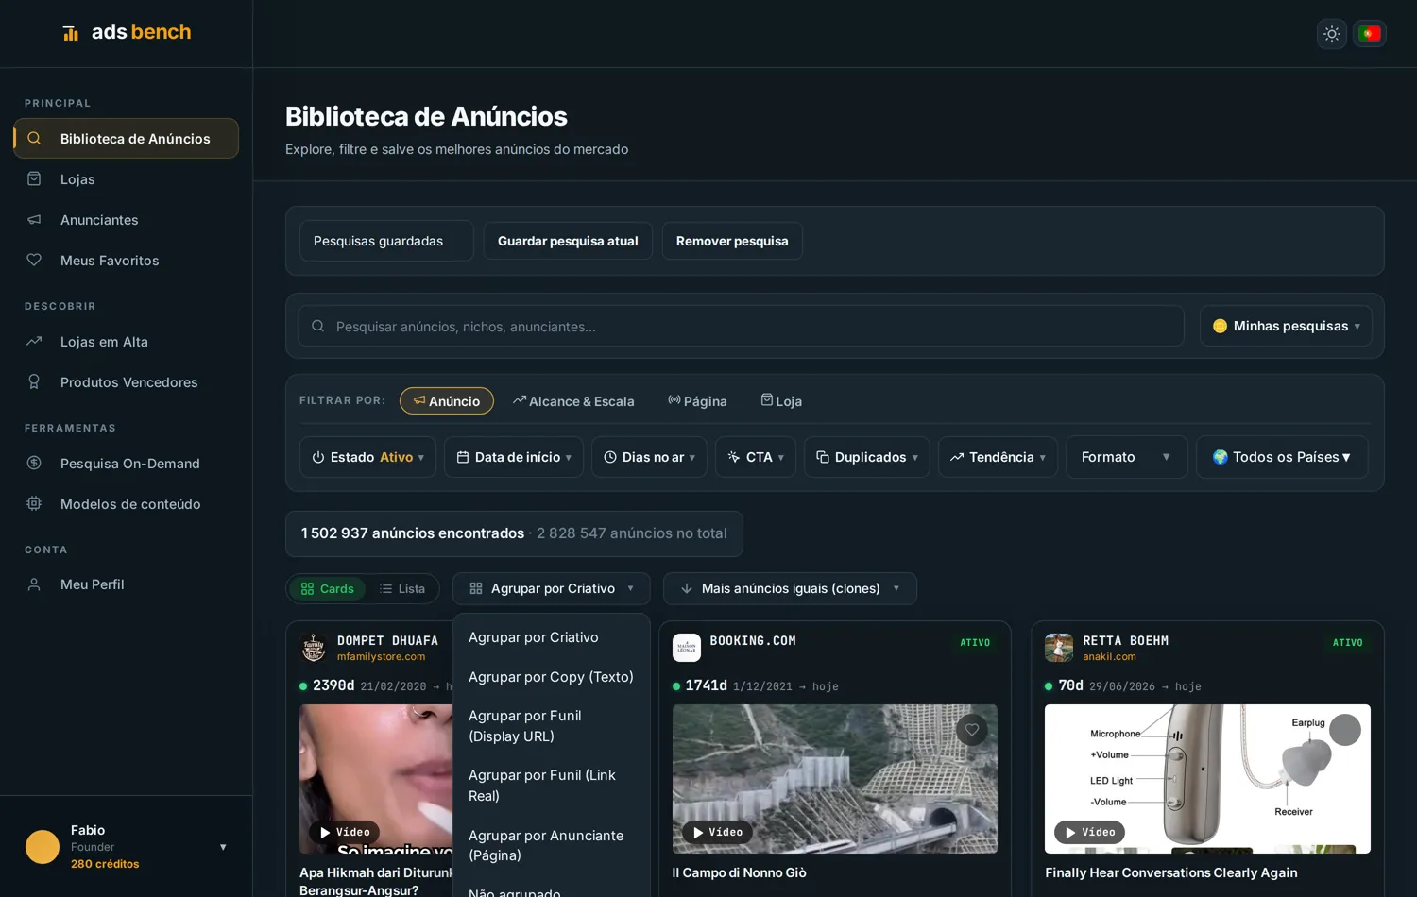Viewport: 1417px width, 897px height.
Task: Click Vídeo badge on Booking.com ad
Action: point(718,832)
